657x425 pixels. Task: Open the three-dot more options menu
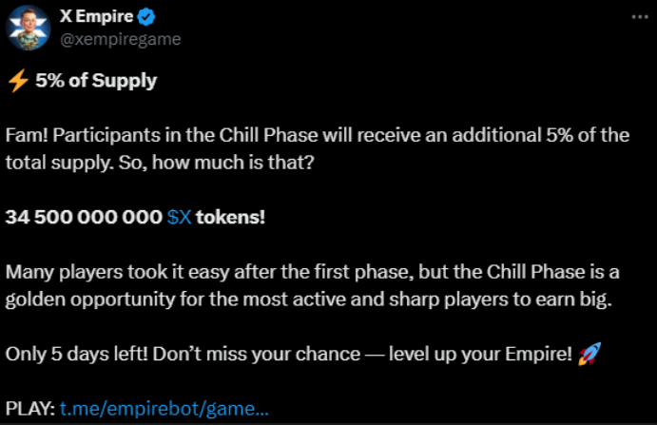[640, 17]
